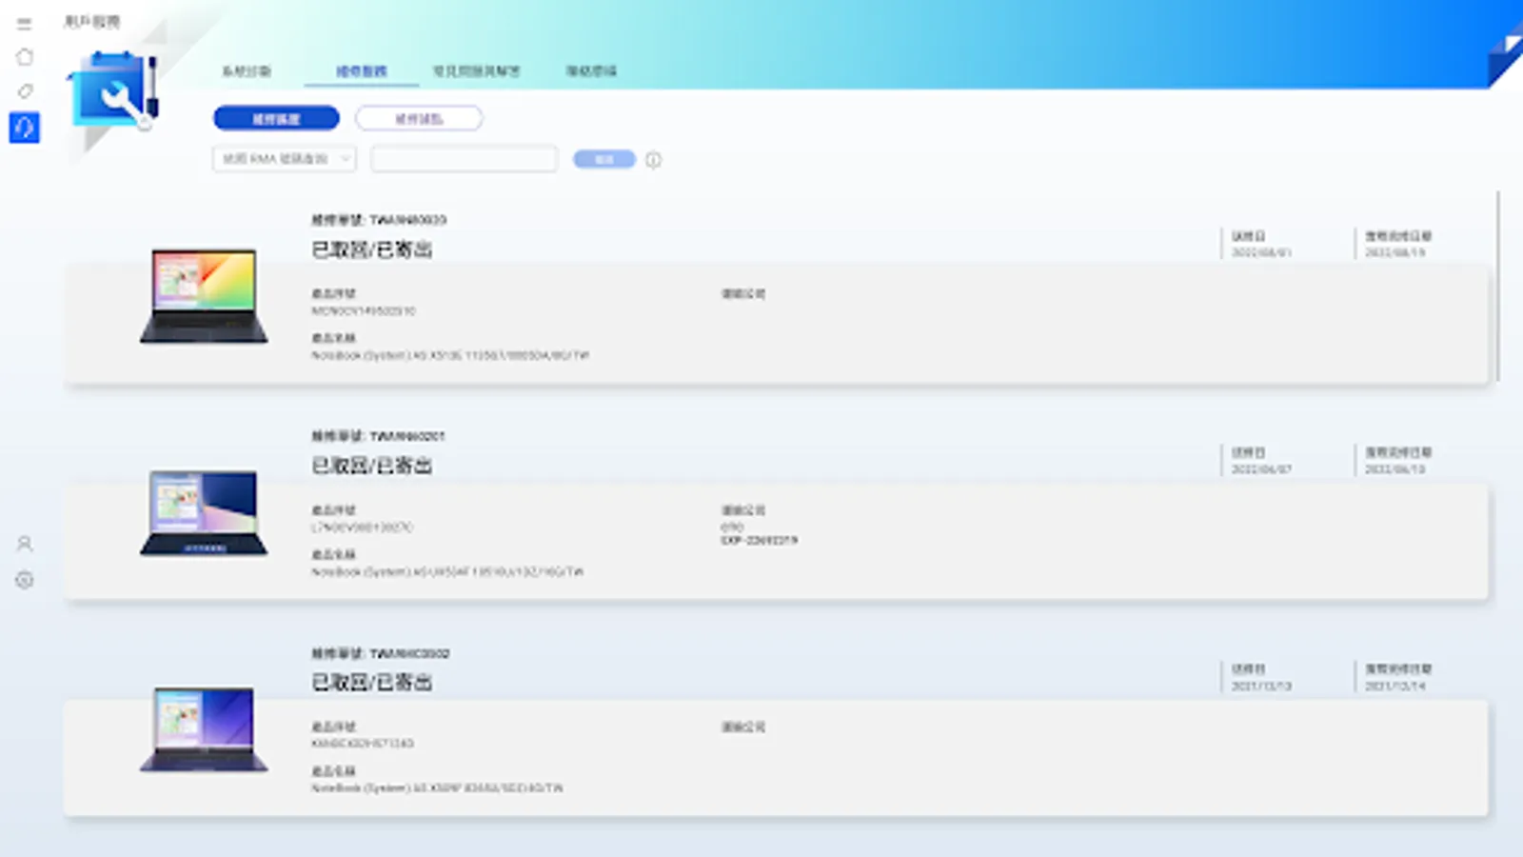The image size is (1523, 857).
Task: Click the EXP-22692219 tracking number text
Action: (x=758, y=540)
